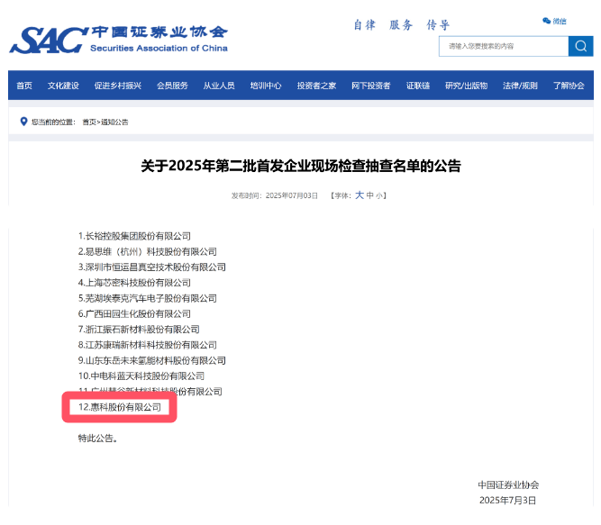Click the signature date 2025年7月3日
Screen dimensions: 601x525
[507, 501]
